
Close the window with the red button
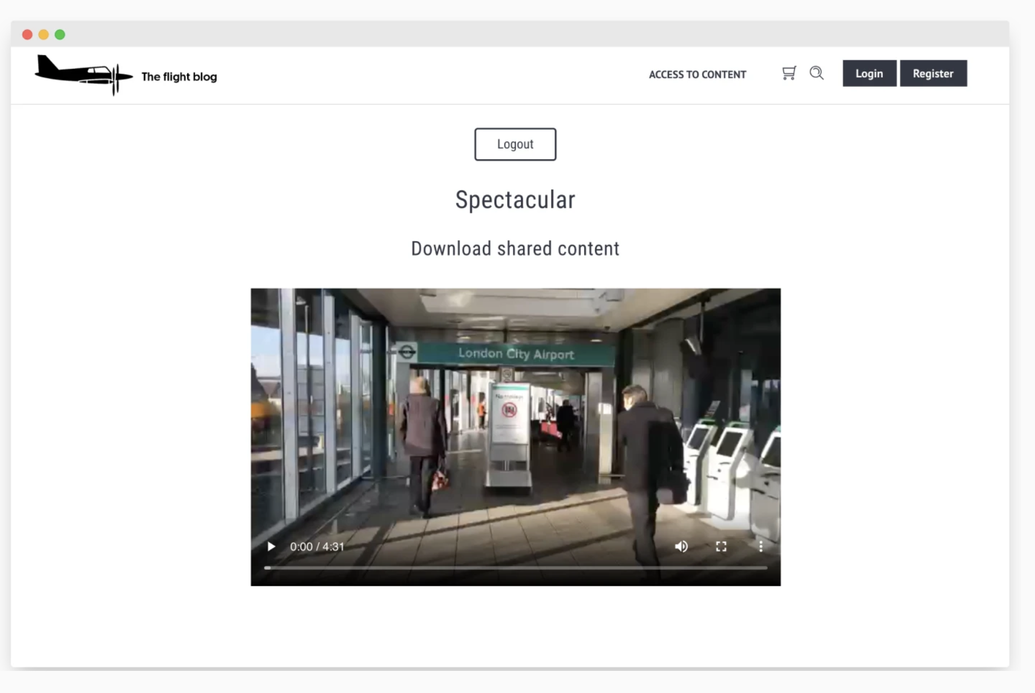tap(27, 35)
